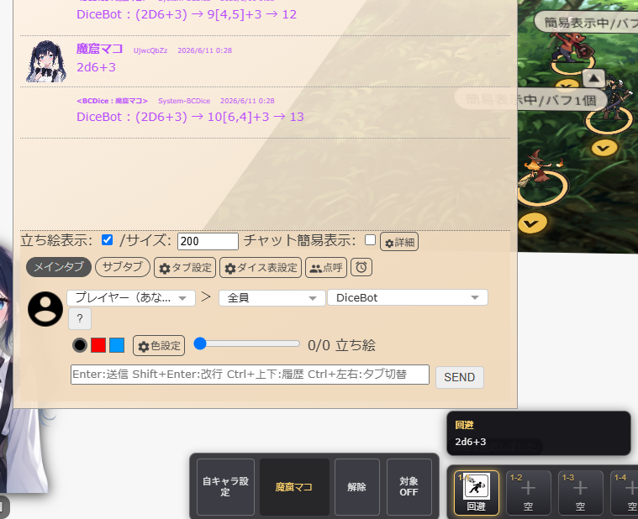Add an action to empty slot 1-2
This screenshot has height=519, width=638.
(529, 493)
